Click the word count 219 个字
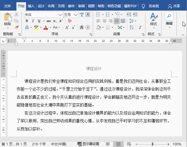 tap(39, 144)
